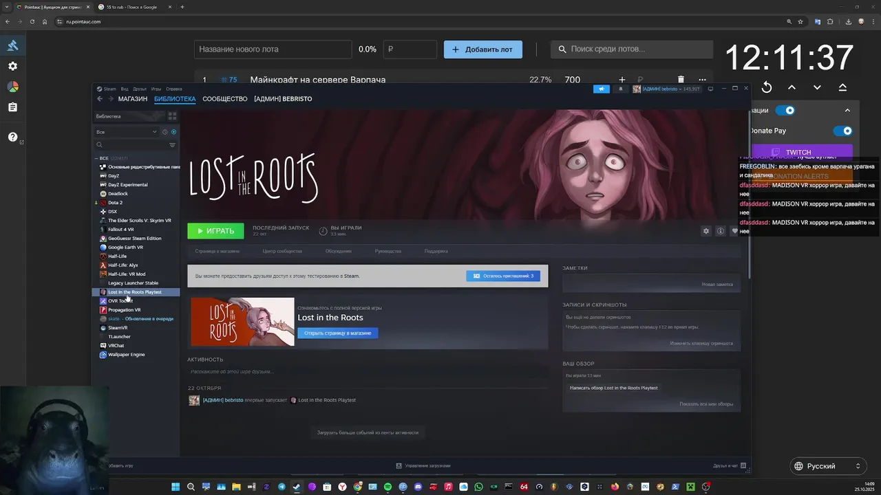Select Wallpaper Engine in the library list

click(x=126, y=355)
